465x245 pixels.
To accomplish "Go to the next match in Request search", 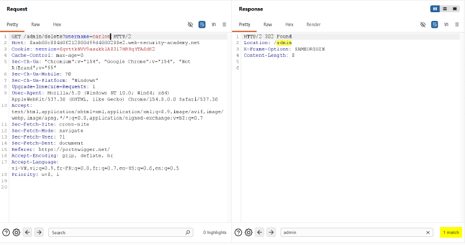I will (x=39, y=233).
